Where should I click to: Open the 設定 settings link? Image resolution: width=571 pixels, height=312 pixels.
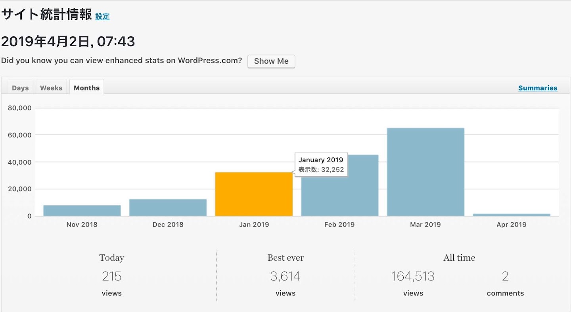pos(102,17)
